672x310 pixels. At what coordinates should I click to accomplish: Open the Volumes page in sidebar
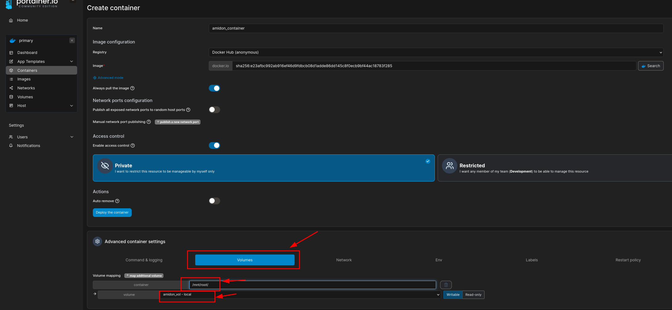(x=25, y=97)
